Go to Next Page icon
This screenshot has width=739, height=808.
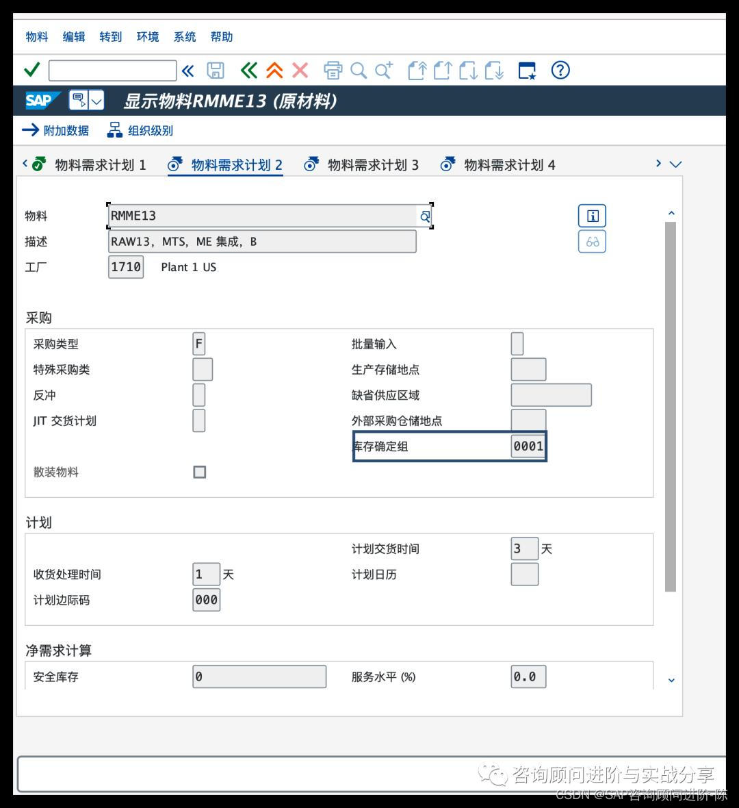click(x=469, y=70)
